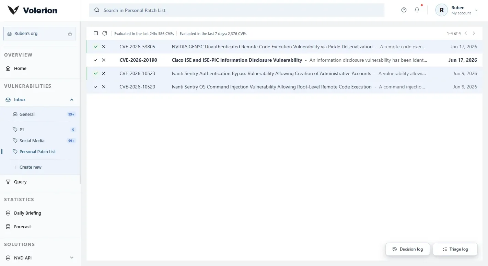Image resolution: width=488 pixels, height=266 pixels.
Task: Click the Home house icon
Action: pos(8,68)
